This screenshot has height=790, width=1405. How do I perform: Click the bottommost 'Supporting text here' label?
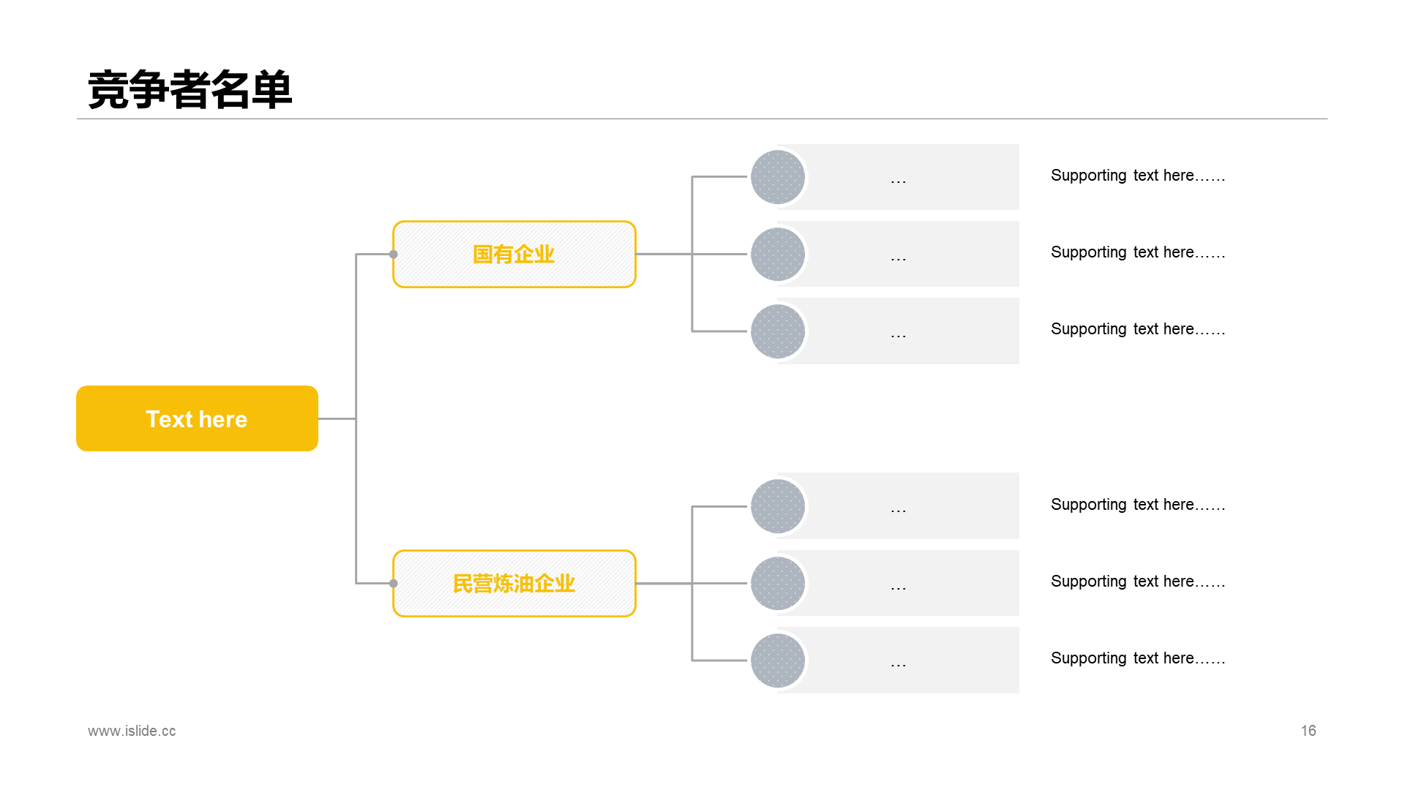pos(1138,658)
